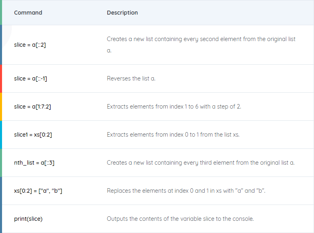Image resolution: width=314 pixels, height=233 pixels.
Task: Click the 'every second element' description text
Action: coord(201,44)
